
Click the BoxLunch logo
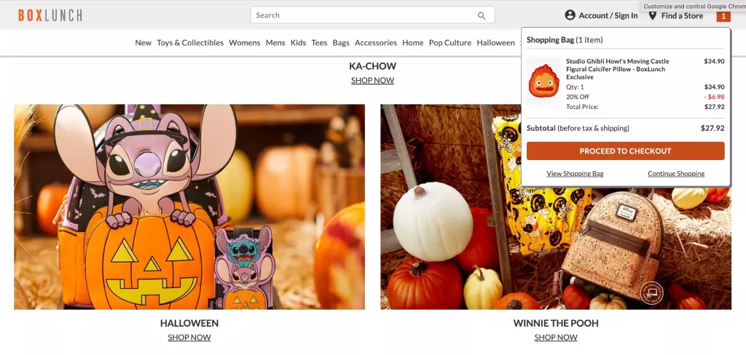[50, 15]
